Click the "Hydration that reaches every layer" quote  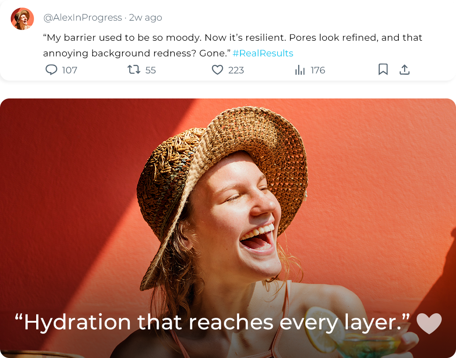pos(212,322)
